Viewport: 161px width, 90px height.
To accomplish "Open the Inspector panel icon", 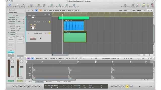I will tap(10, 5).
